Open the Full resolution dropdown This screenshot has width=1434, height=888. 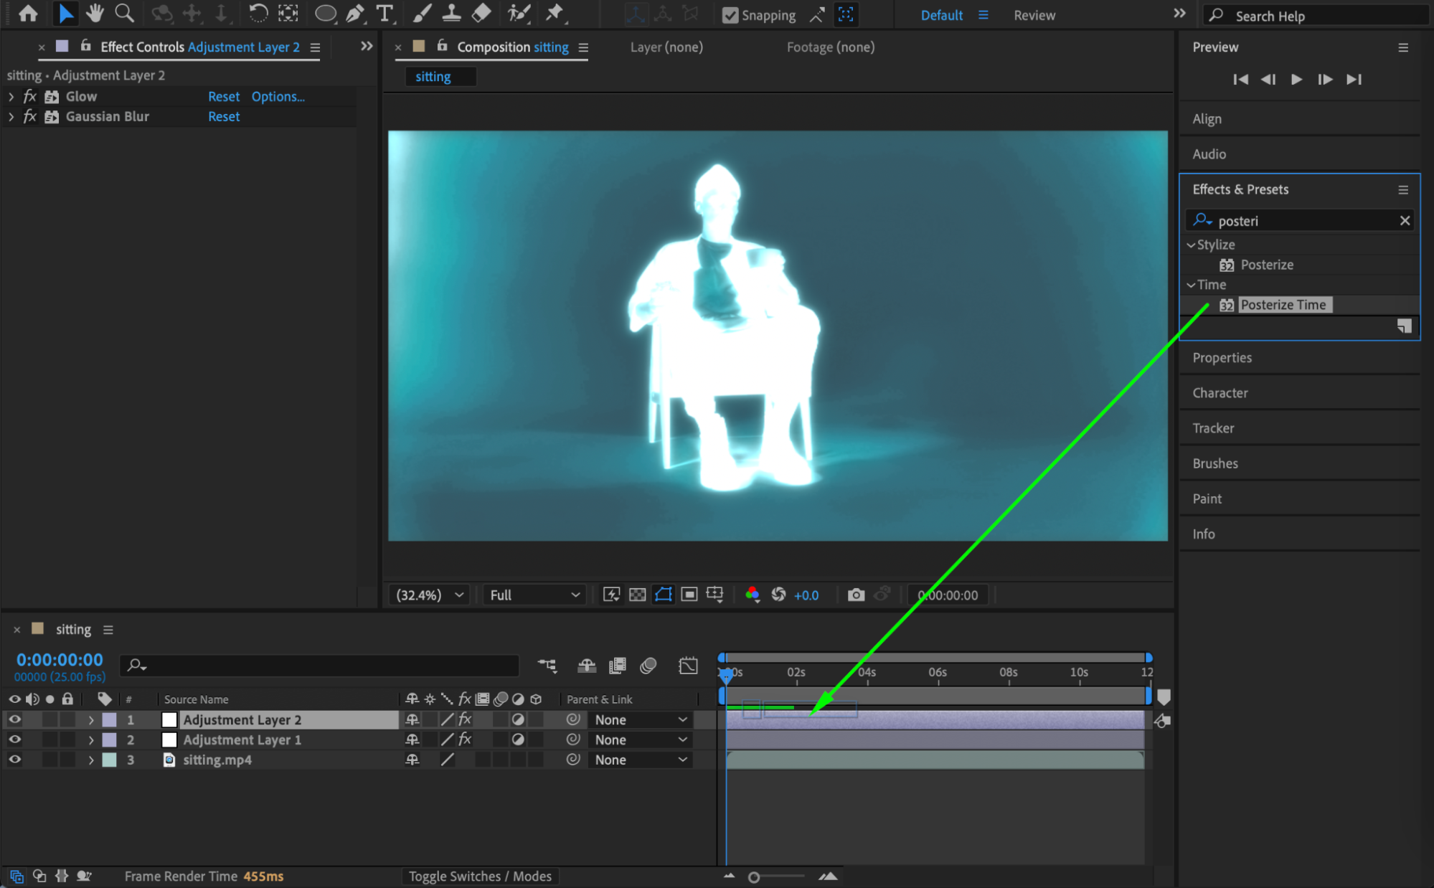[x=534, y=595]
